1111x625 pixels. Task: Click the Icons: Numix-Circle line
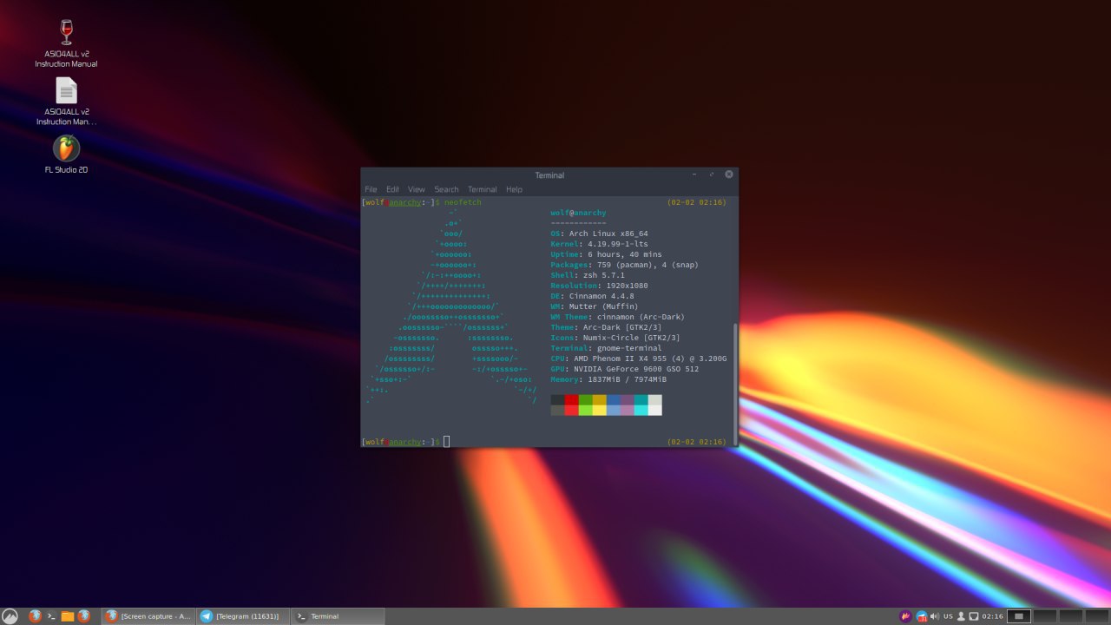point(615,338)
